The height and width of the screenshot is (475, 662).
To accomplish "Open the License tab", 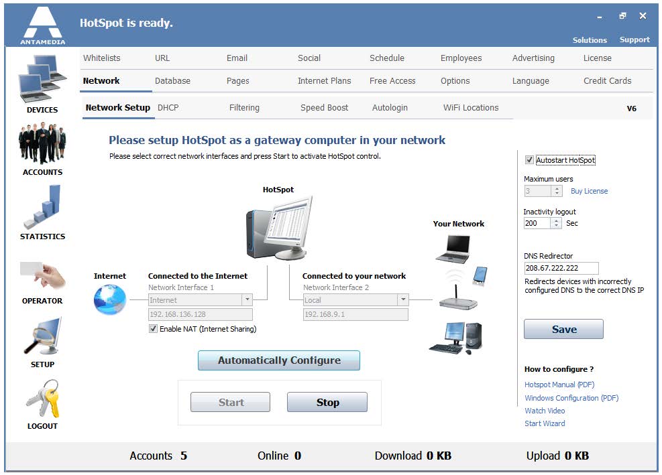I will tap(598, 58).
